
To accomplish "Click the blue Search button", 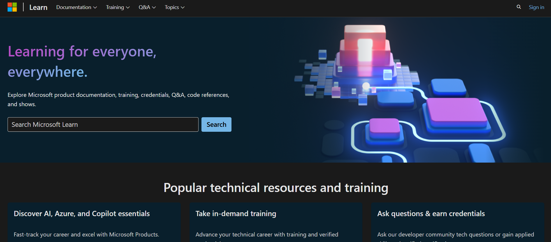I will pos(216,124).
